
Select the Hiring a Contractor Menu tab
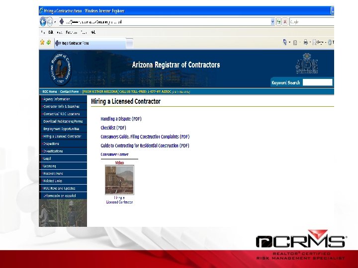coord(90,43)
